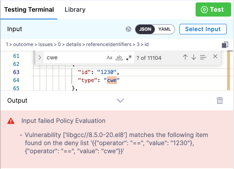Clear output using the trash icon
This screenshot has height=169, width=234.
(x=220, y=101)
